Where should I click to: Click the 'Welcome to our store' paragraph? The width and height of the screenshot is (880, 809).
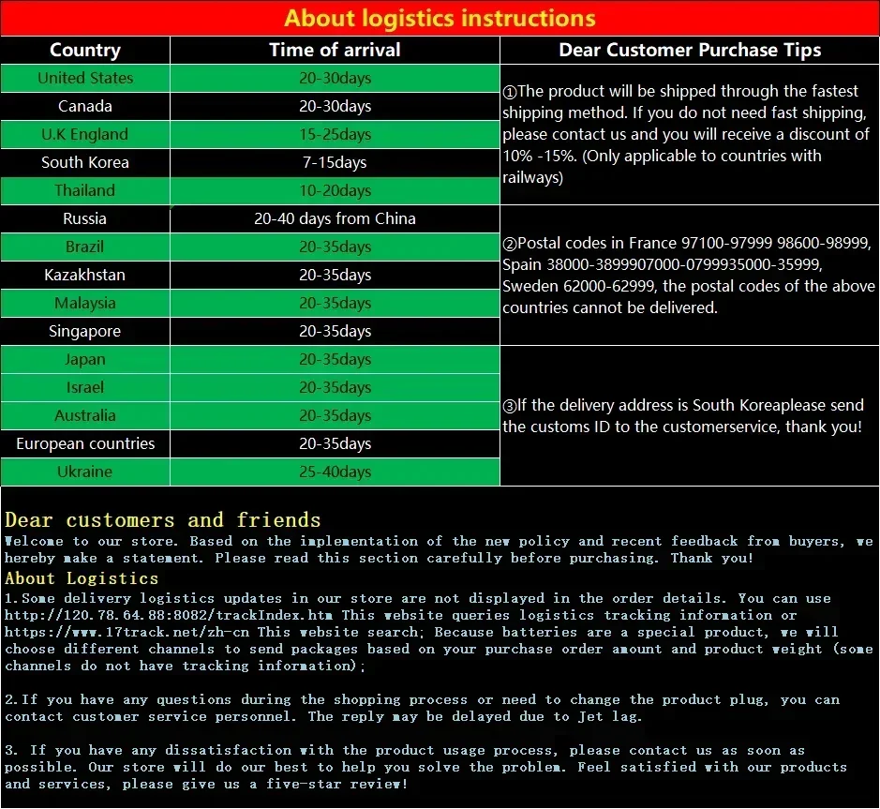click(x=439, y=549)
